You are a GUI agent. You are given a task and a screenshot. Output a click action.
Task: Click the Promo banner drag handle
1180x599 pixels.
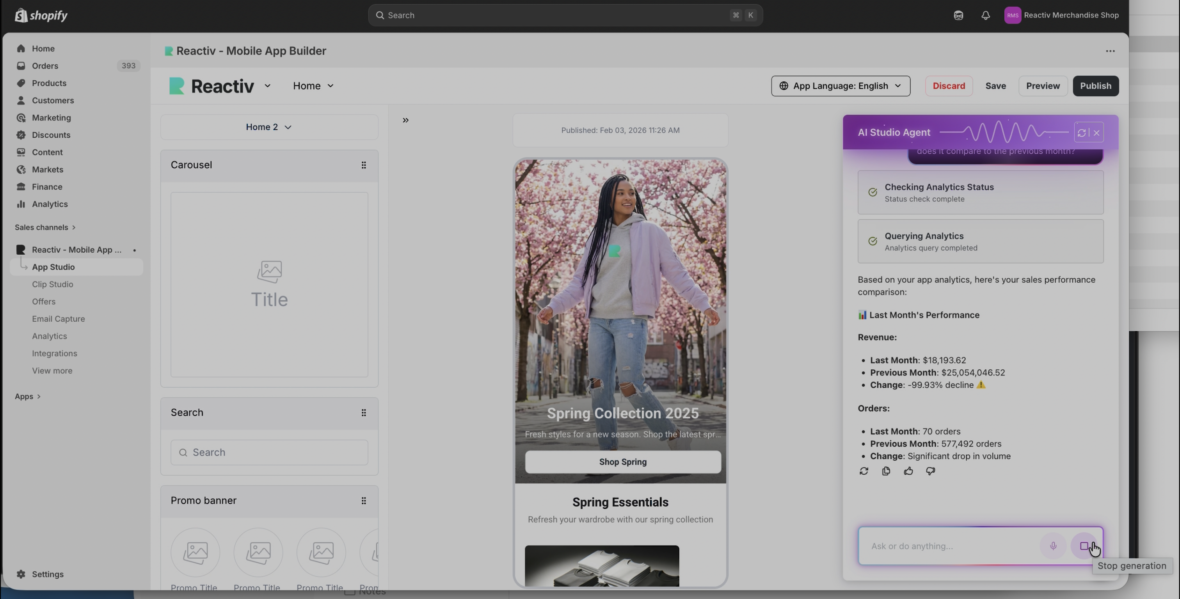[364, 501]
